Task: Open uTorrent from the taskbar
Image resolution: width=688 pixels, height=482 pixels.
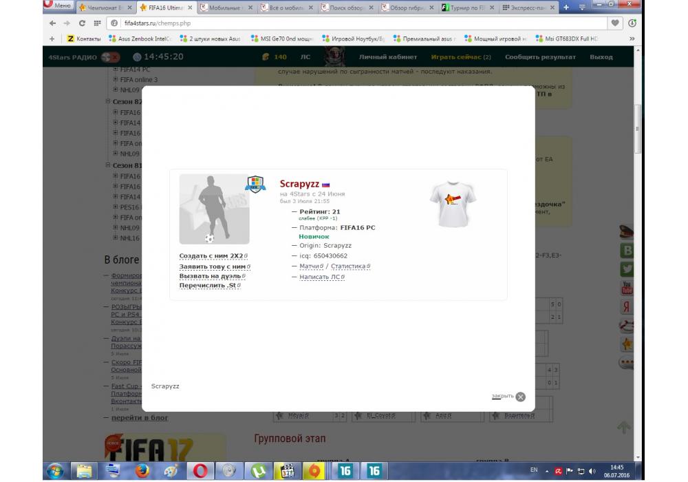Action: click(x=258, y=471)
